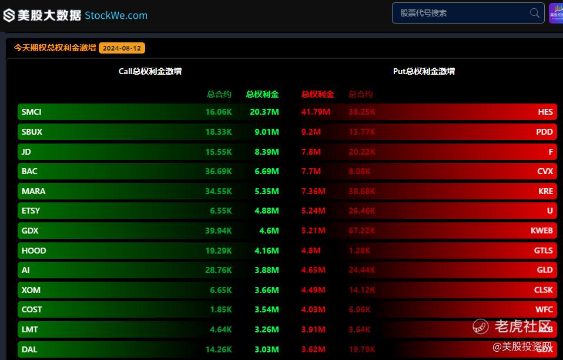
Task: Click HES put premium value 41.79M
Action: click(x=316, y=112)
